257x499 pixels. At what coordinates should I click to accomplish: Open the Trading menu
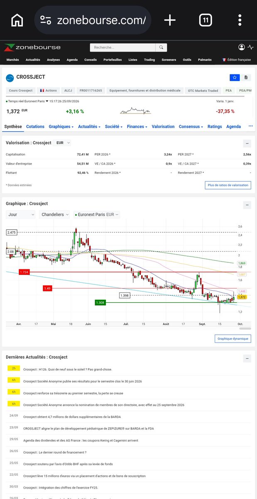149,59
